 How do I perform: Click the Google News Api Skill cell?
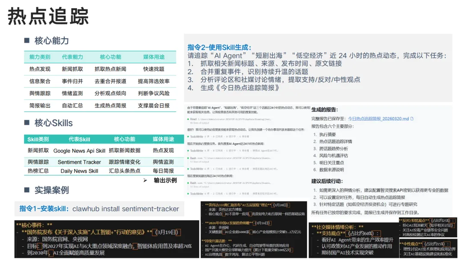[x=79, y=151]
